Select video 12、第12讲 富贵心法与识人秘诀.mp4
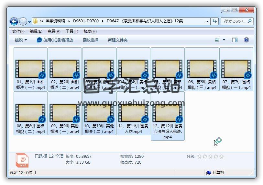The height and width of the screenshot is (185, 263). [168, 116]
